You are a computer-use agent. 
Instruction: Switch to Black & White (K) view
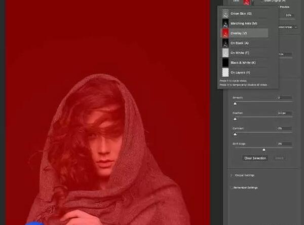click(x=244, y=63)
